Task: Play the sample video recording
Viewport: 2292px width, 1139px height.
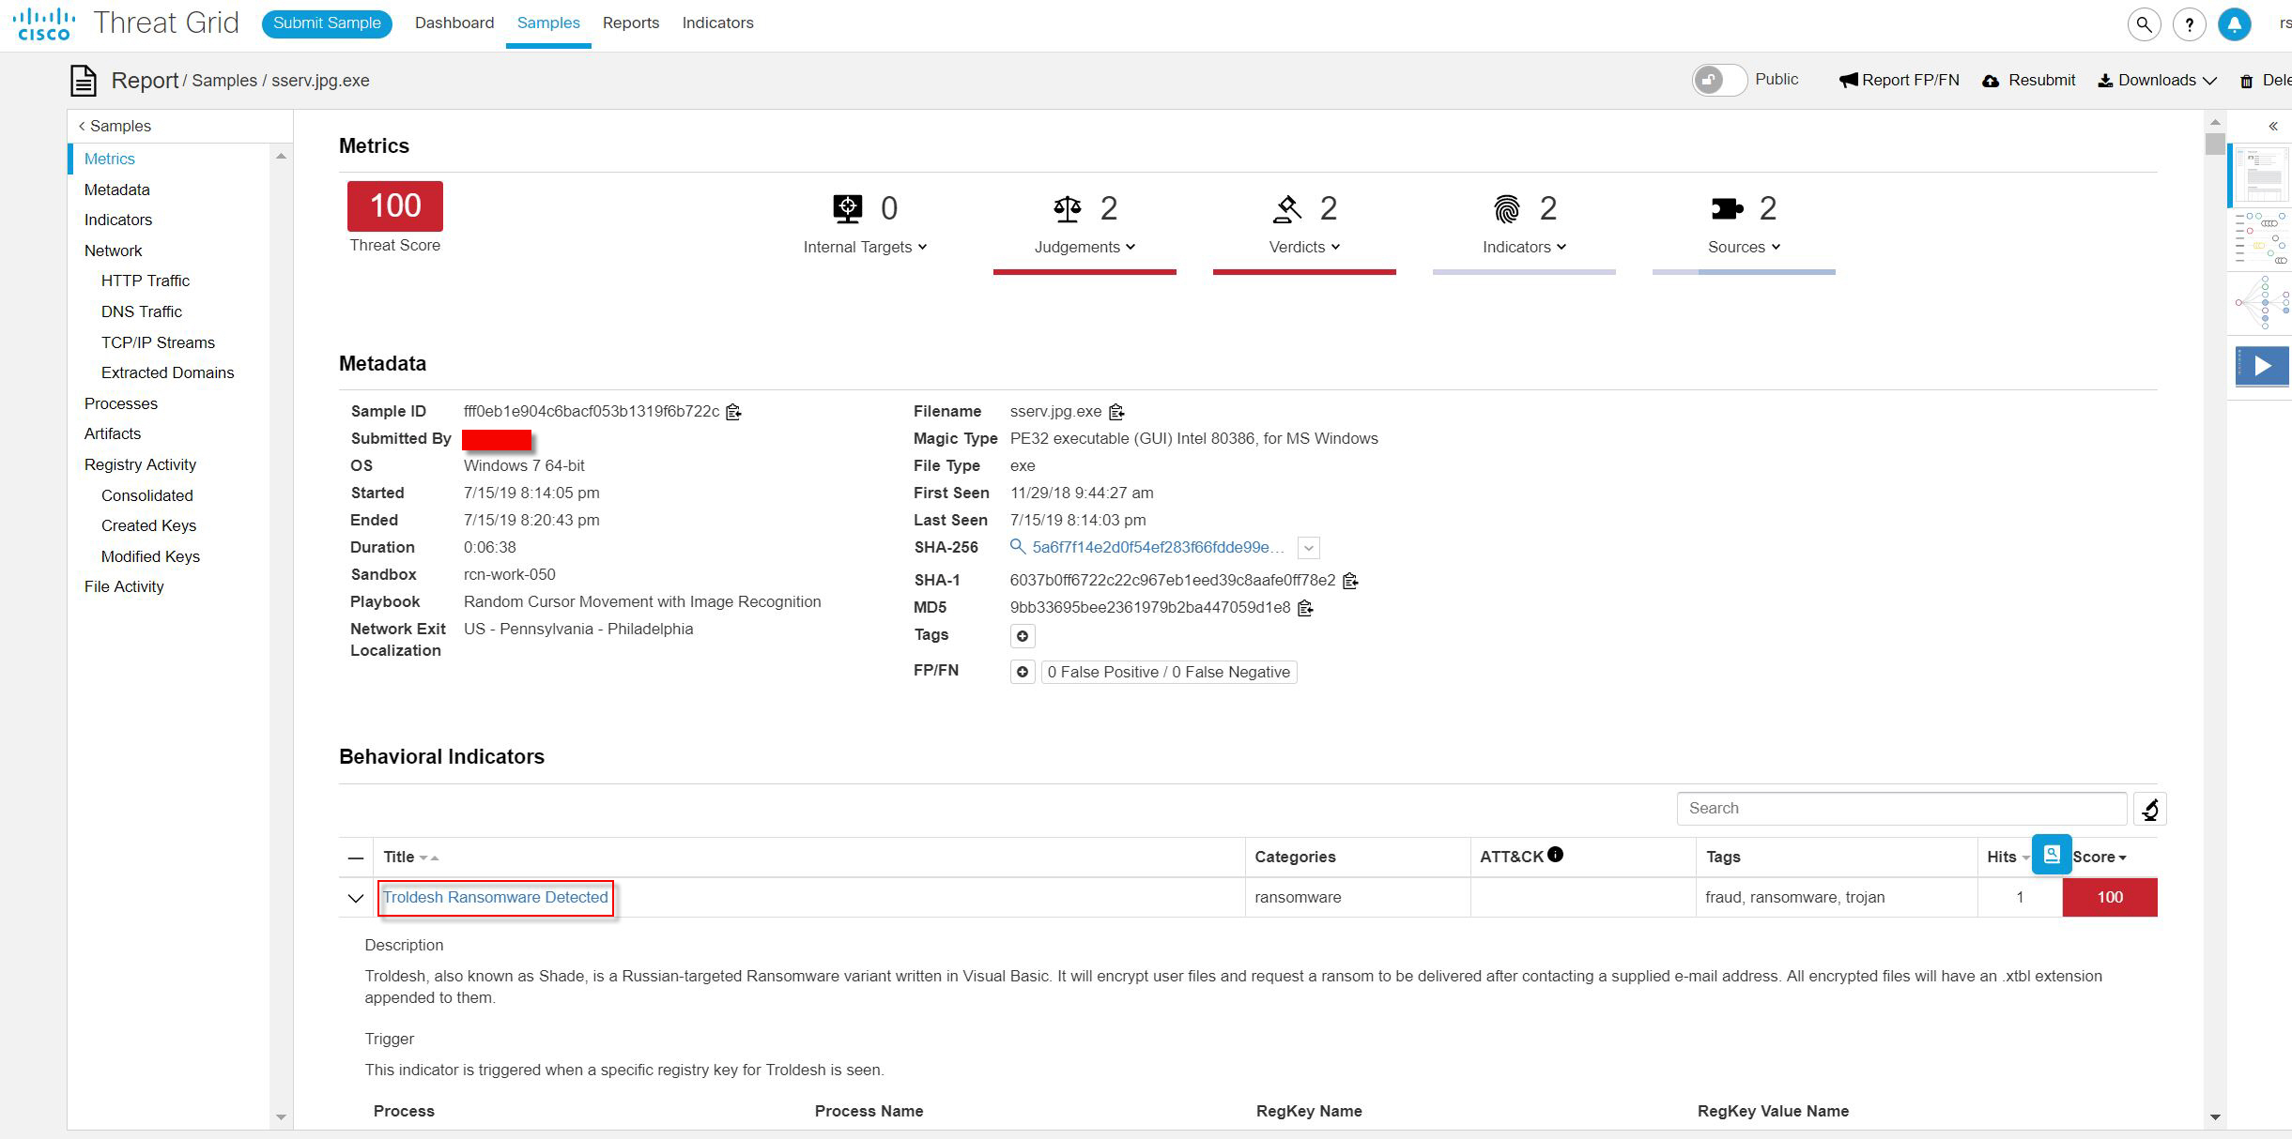Action: pos(2262,366)
